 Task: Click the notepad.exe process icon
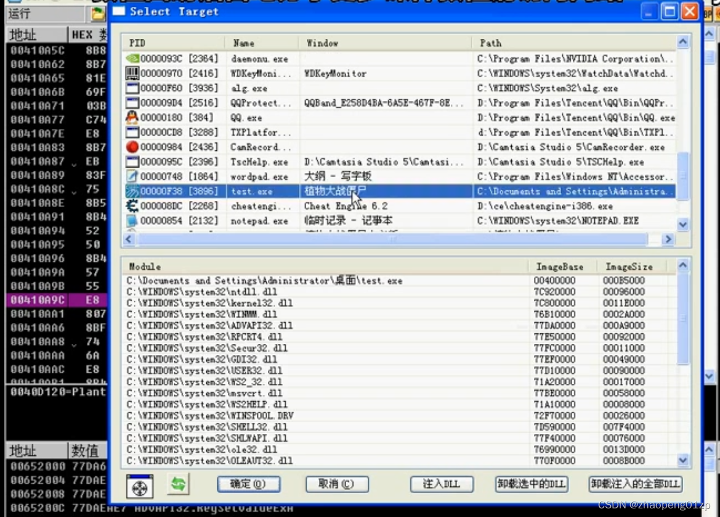(x=132, y=221)
